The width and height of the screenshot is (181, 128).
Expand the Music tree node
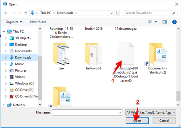(x=6, y=64)
